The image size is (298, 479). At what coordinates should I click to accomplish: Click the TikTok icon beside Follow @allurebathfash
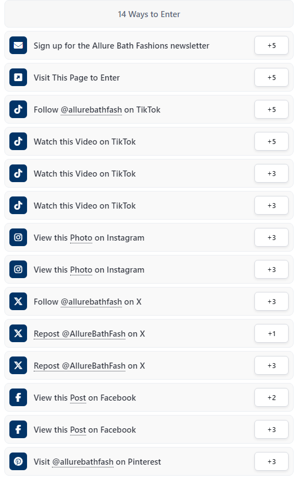pos(18,109)
